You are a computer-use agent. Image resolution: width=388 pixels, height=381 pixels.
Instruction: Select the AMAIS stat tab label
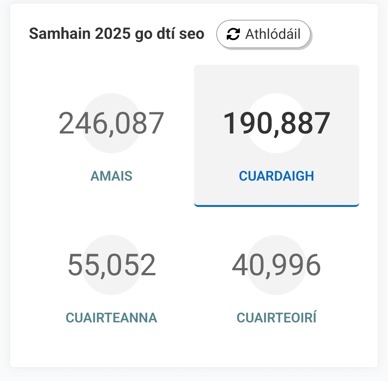(x=111, y=176)
